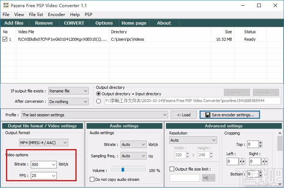Viewport: 284px width, 188px height.
Task: Increase the cropping Top value with up arrow
Action: [x=260, y=142]
